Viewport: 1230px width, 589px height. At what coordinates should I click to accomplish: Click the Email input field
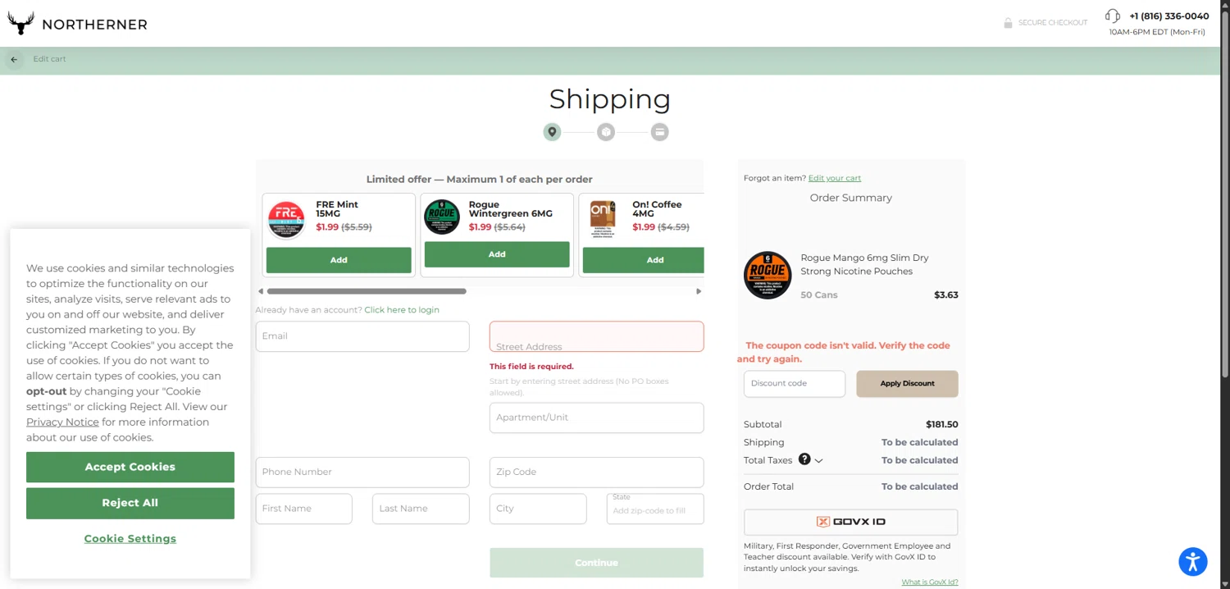(x=362, y=336)
